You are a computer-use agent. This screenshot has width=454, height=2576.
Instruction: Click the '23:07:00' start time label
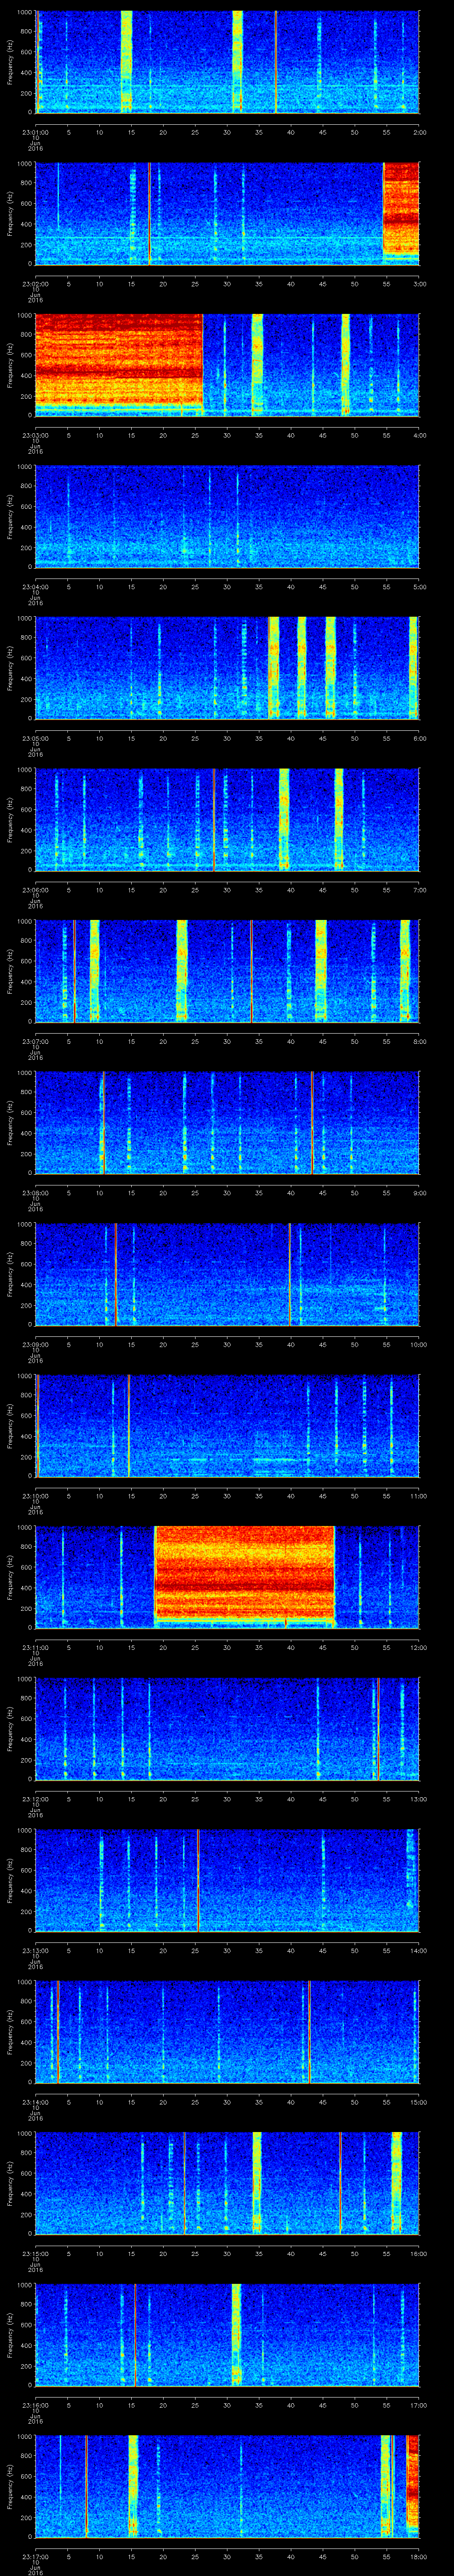pos(35,1041)
